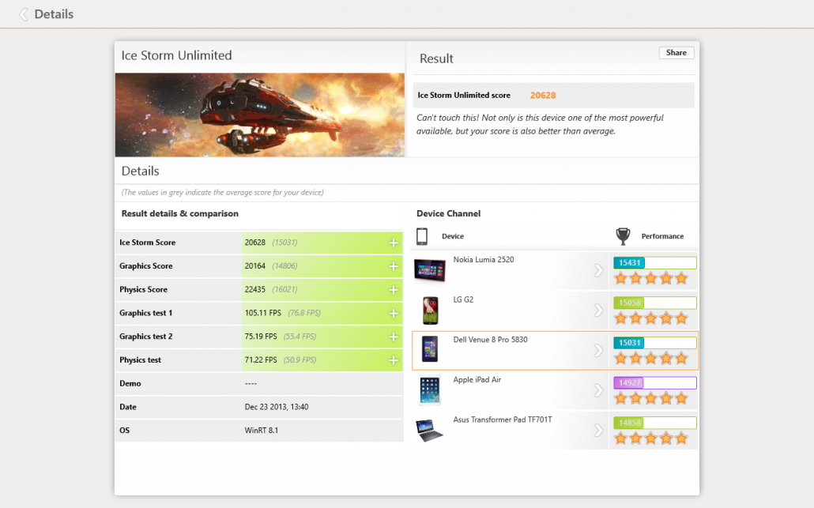Open LG G2 chevron arrow
The height and width of the screenshot is (508, 814).
click(598, 310)
